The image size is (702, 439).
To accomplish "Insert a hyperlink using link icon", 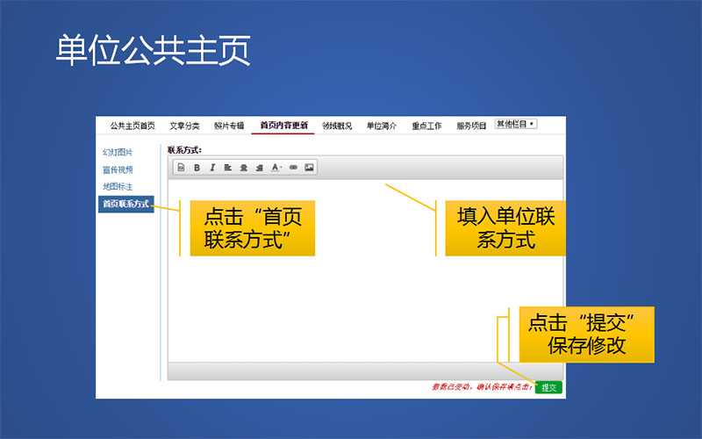I will click(x=293, y=167).
